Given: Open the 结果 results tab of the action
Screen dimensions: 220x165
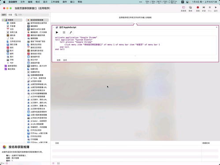Looking at the screenshot, I should (59, 60).
